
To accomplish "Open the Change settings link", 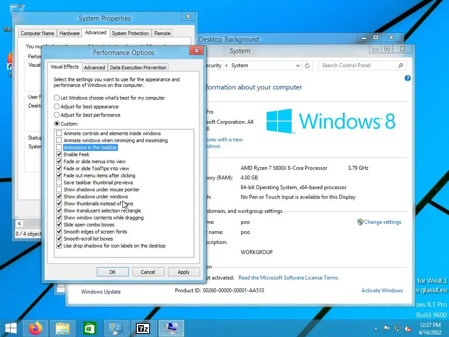I will click(382, 222).
